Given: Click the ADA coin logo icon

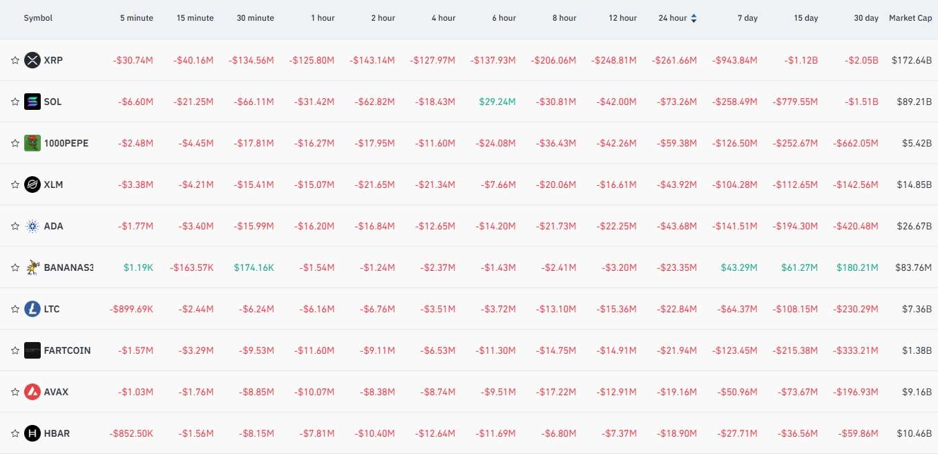Looking at the screenshot, I should [32, 226].
